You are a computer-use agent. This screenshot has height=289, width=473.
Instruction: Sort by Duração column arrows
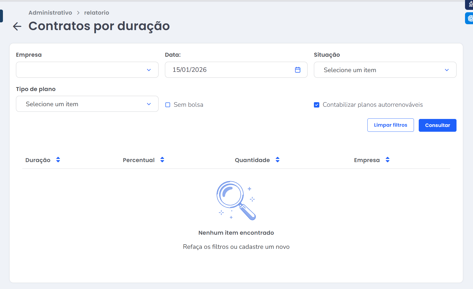coord(58,160)
